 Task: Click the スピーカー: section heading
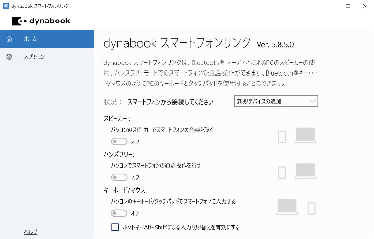point(117,119)
